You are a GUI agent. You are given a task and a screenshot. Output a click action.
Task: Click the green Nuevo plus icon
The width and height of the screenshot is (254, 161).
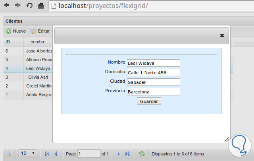point(8,31)
